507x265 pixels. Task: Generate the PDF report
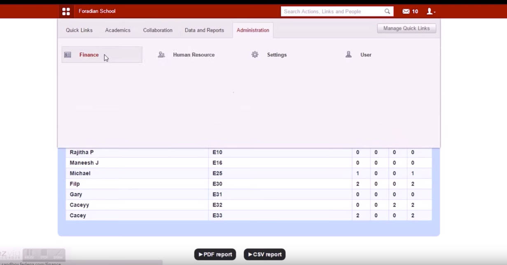pyautogui.click(x=215, y=254)
